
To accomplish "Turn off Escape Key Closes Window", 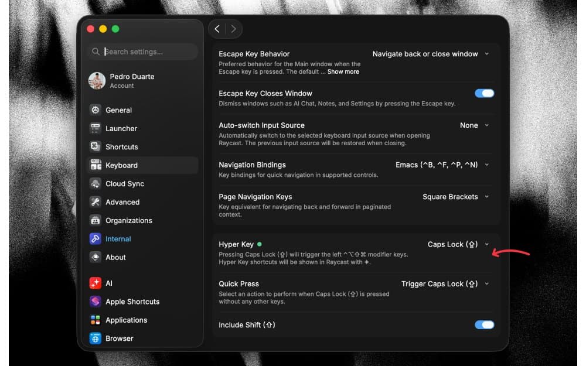I will click(x=485, y=93).
